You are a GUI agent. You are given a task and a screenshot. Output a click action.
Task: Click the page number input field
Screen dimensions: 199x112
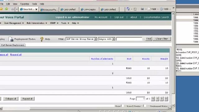pos(141,99)
